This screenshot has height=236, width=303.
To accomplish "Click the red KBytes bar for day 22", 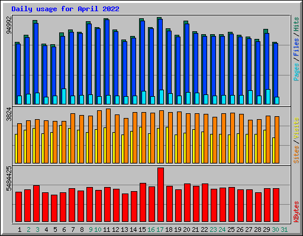I will (x=205, y=202).
